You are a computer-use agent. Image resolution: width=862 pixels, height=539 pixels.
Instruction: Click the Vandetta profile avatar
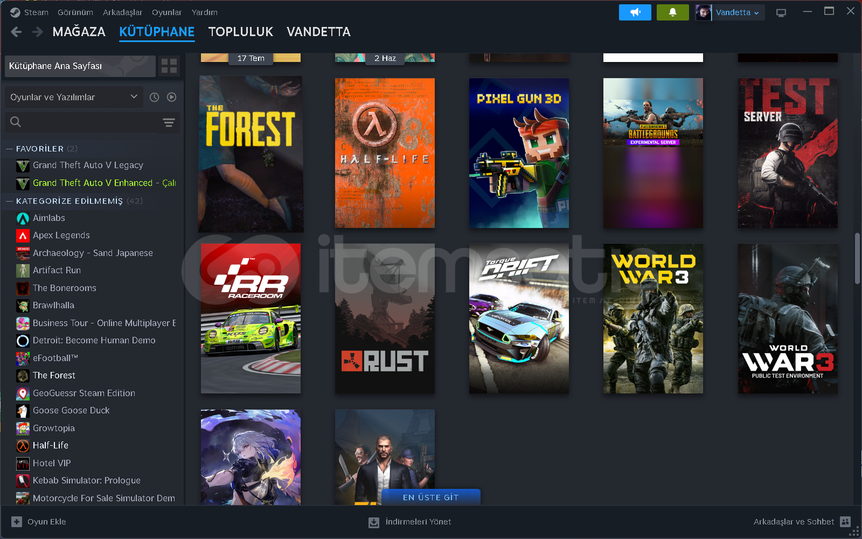pos(703,12)
